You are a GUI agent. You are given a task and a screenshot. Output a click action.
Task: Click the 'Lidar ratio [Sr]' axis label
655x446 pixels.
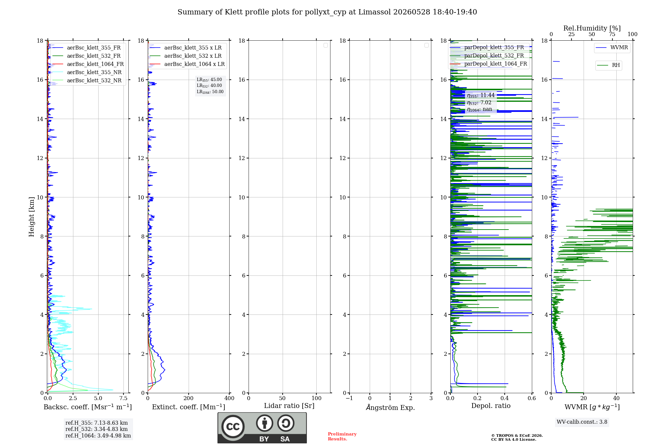point(289,406)
